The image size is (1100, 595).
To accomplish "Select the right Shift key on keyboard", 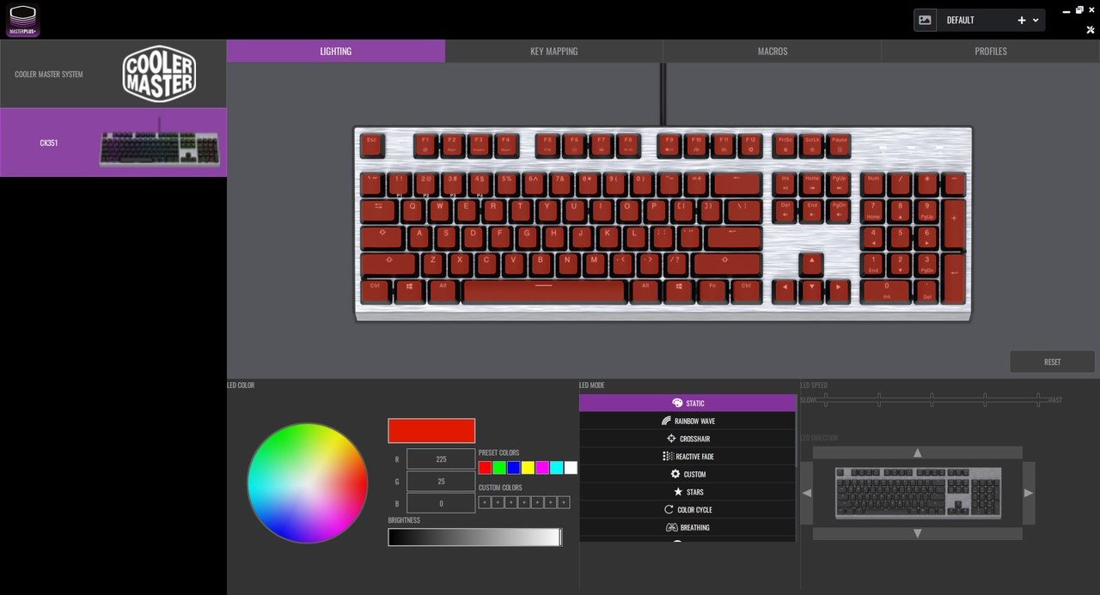I will coord(726,264).
